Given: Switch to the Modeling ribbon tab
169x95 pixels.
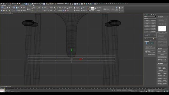Looking at the screenshot, I should tap(4, 6).
